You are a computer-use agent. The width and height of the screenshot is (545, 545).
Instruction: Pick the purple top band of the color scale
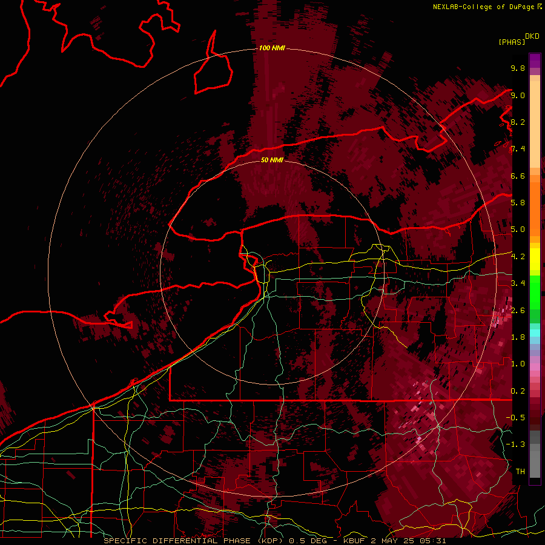[x=535, y=61]
